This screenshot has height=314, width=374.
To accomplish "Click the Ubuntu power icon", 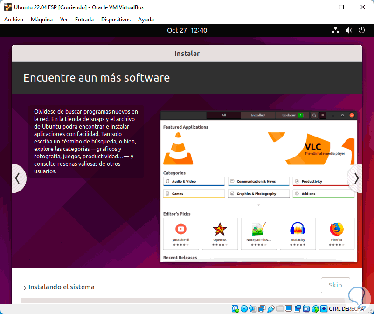I will pyautogui.click(x=361, y=30).
